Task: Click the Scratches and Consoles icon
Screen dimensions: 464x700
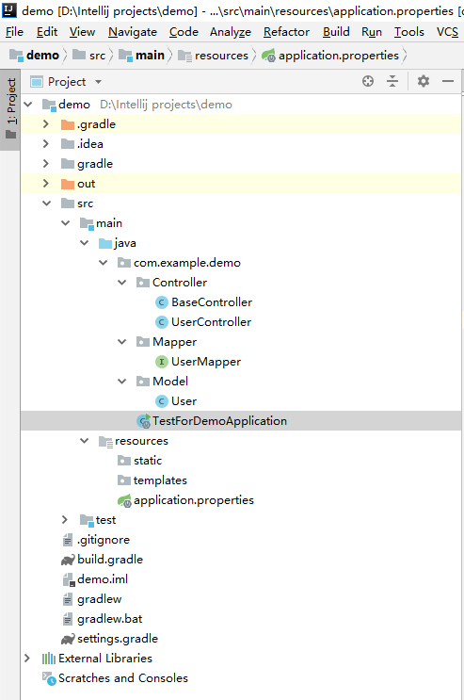Action: pos(49,678)
